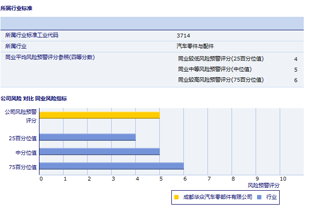Click the 风险预警评分 axis title
Image resolution: width=323 pixels, height=207 pixels.
click(264, 185)
